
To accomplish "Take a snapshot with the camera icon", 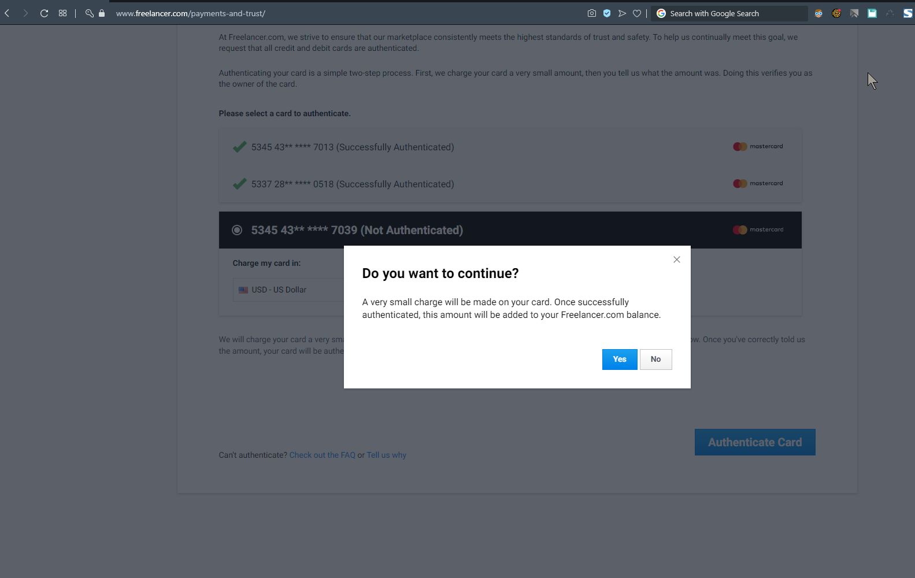I will point(591,13).
